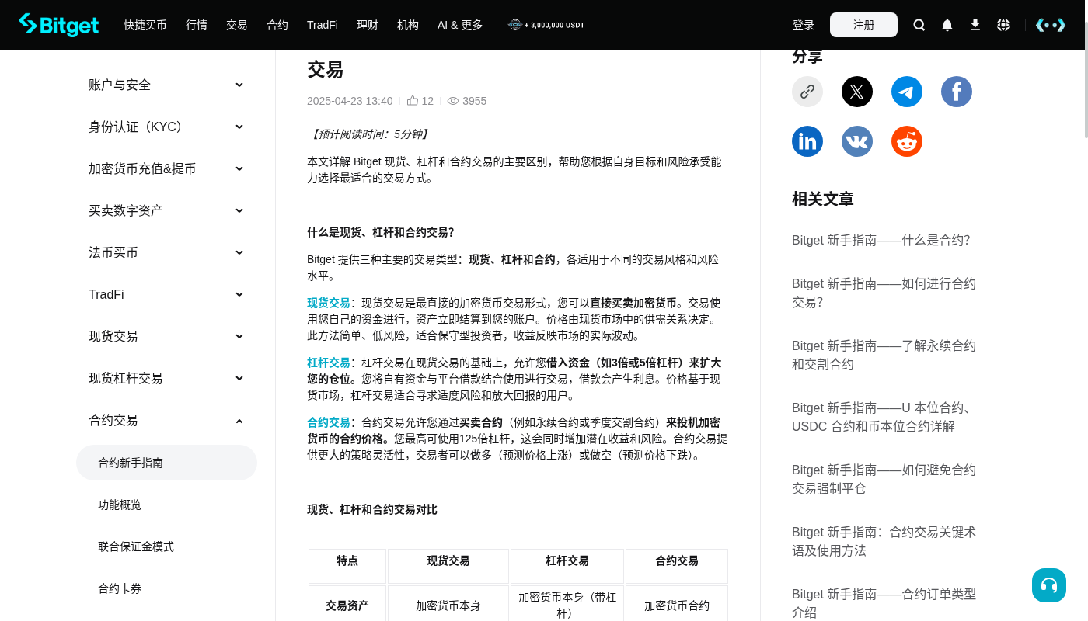Screen dimensions: 1088x621
Task: Expand 买卖数字资产 section
Action: click(166, 210)
